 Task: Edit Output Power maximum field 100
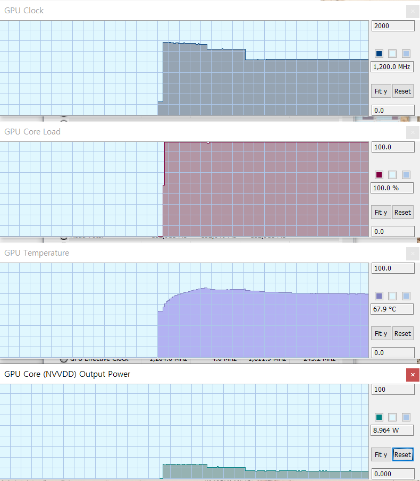[x=393, y=389]
